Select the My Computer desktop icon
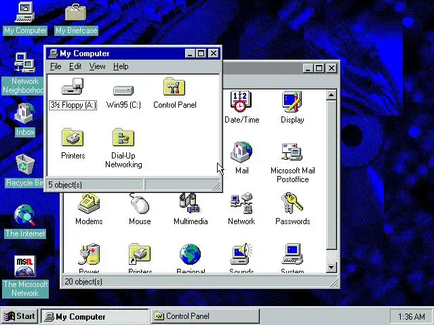 25,12
